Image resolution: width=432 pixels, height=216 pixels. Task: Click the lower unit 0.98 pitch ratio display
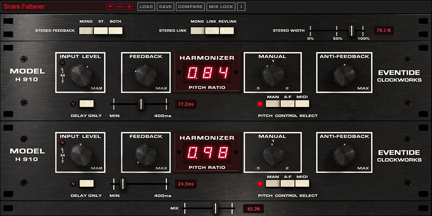coord(207,153)
